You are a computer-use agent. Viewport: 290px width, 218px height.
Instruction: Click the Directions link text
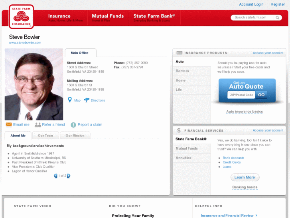tap(98, 100)
